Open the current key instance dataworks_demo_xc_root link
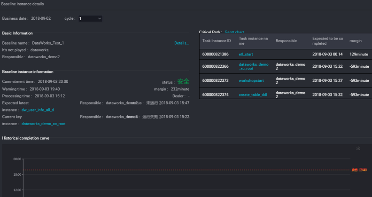The image size is (372, 197). (43, 124)
